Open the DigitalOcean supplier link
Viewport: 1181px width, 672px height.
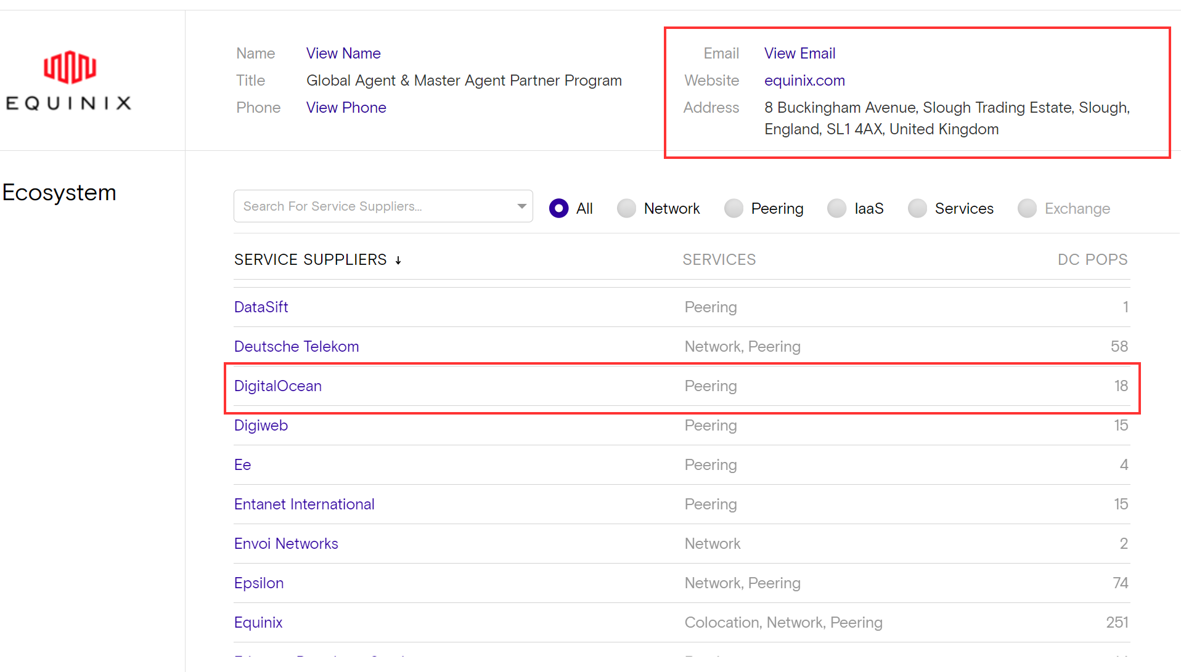click(x=277, y=386)
